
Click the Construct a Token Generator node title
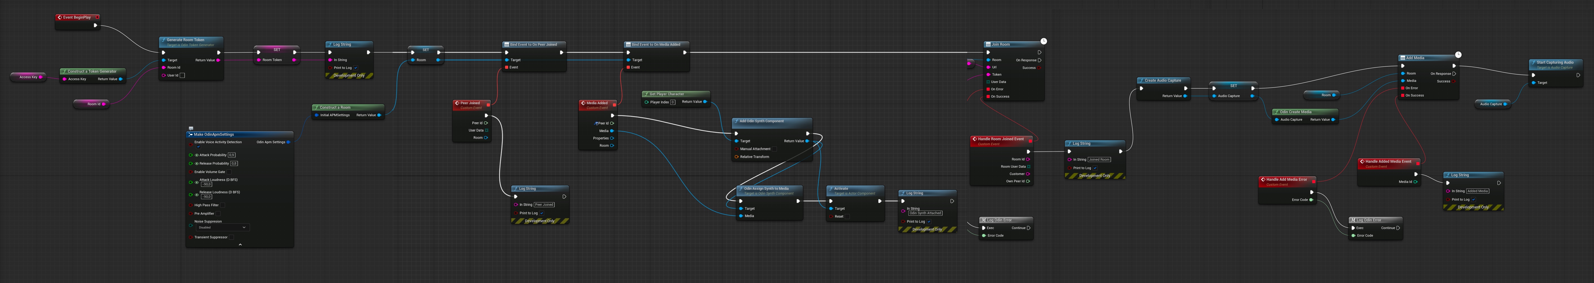click(92, 71)
